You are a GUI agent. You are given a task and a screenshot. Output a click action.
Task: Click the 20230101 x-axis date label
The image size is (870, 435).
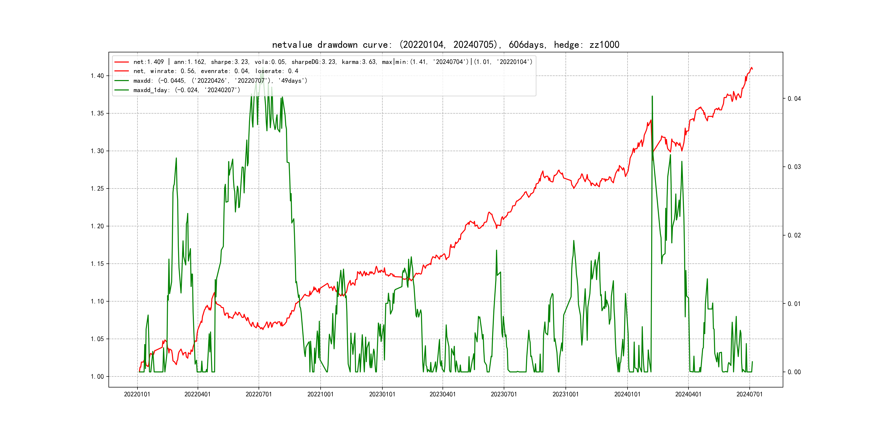pyautogui.click(x=382, y=394)
